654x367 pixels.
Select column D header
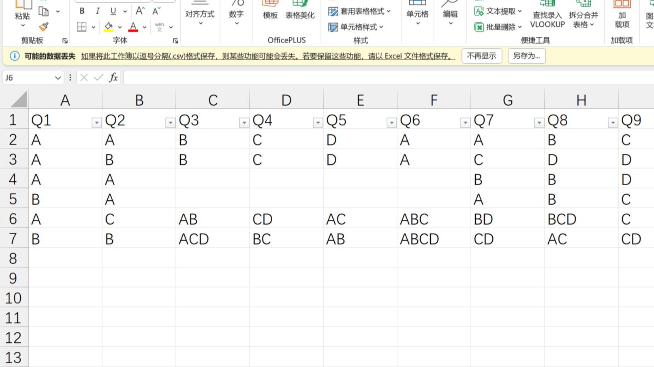coord(286,100)
